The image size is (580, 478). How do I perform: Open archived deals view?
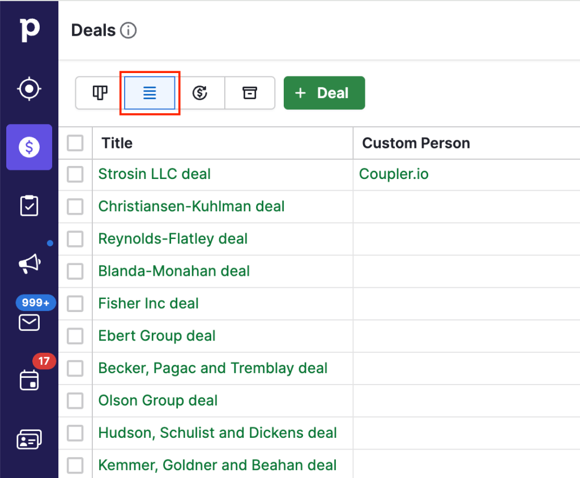coord(250,93)
